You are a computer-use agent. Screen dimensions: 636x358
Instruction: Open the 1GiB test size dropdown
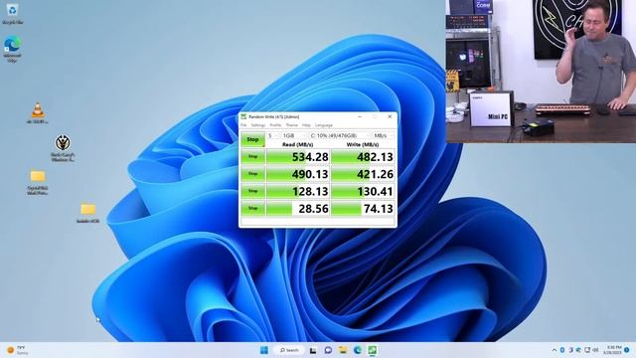pyautogui.click(x=294, y=135)
